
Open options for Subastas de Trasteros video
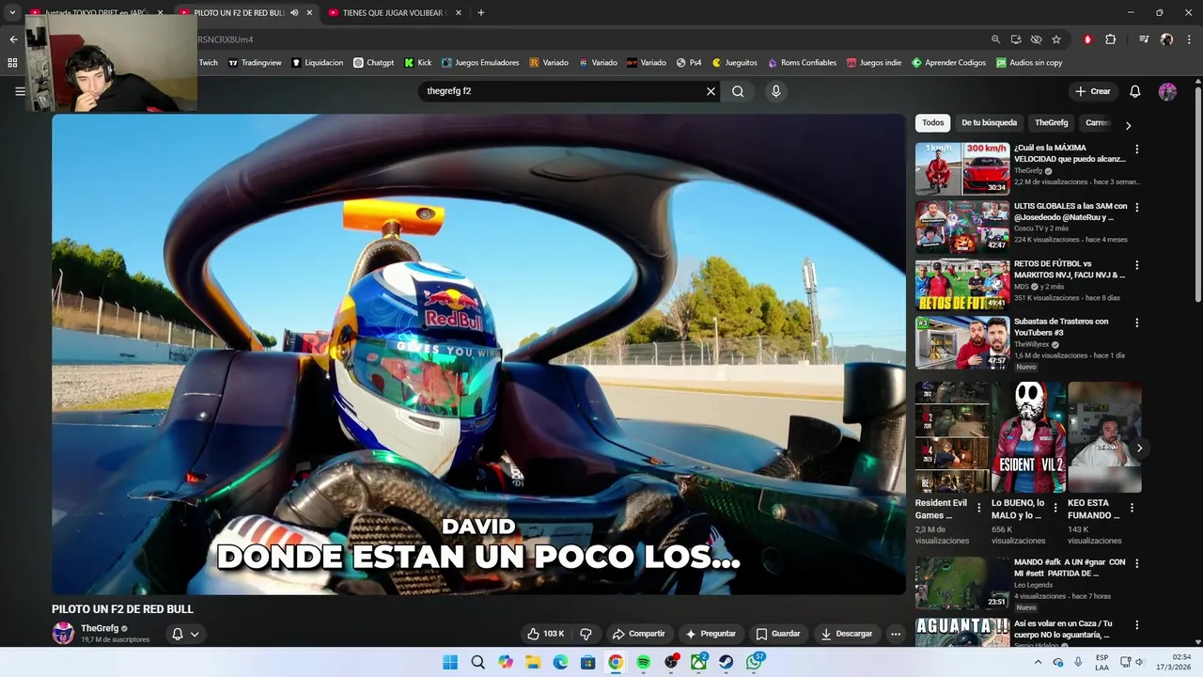click(x=1137, y=323)
